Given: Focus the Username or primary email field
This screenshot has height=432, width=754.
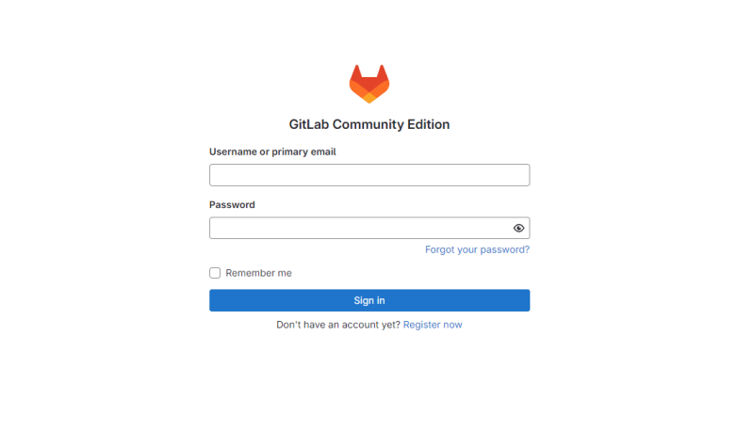Looking at the screenshot, I should point(369,175).
